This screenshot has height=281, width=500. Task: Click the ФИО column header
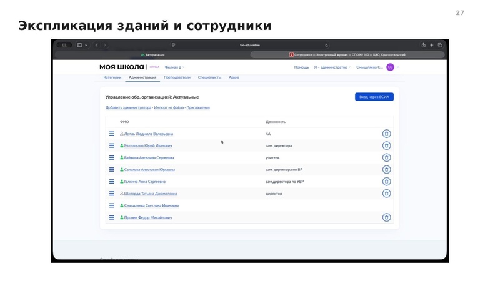coord(124,122)
